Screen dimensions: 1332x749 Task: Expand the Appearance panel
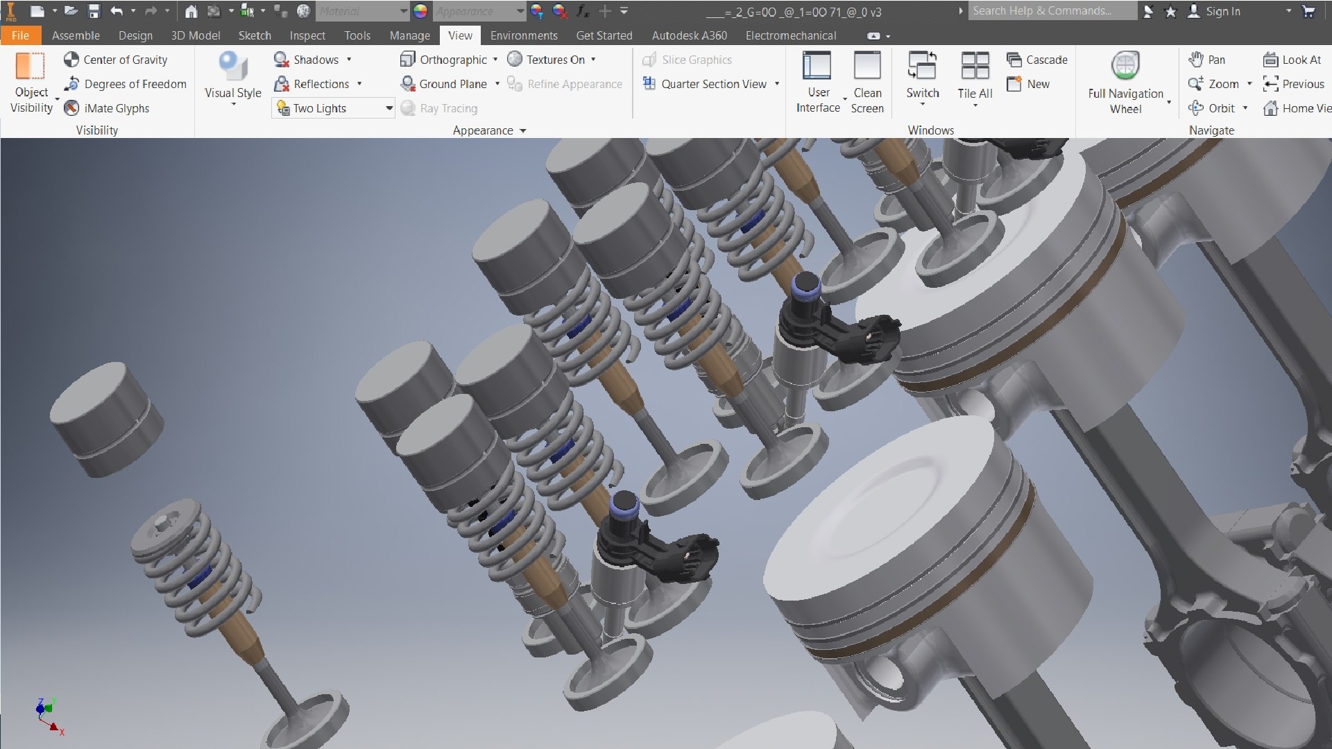490,130
